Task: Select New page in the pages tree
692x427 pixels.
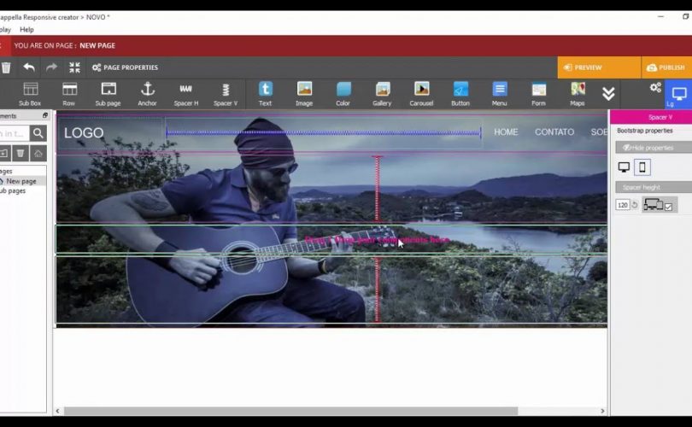Action: [21, 181]
